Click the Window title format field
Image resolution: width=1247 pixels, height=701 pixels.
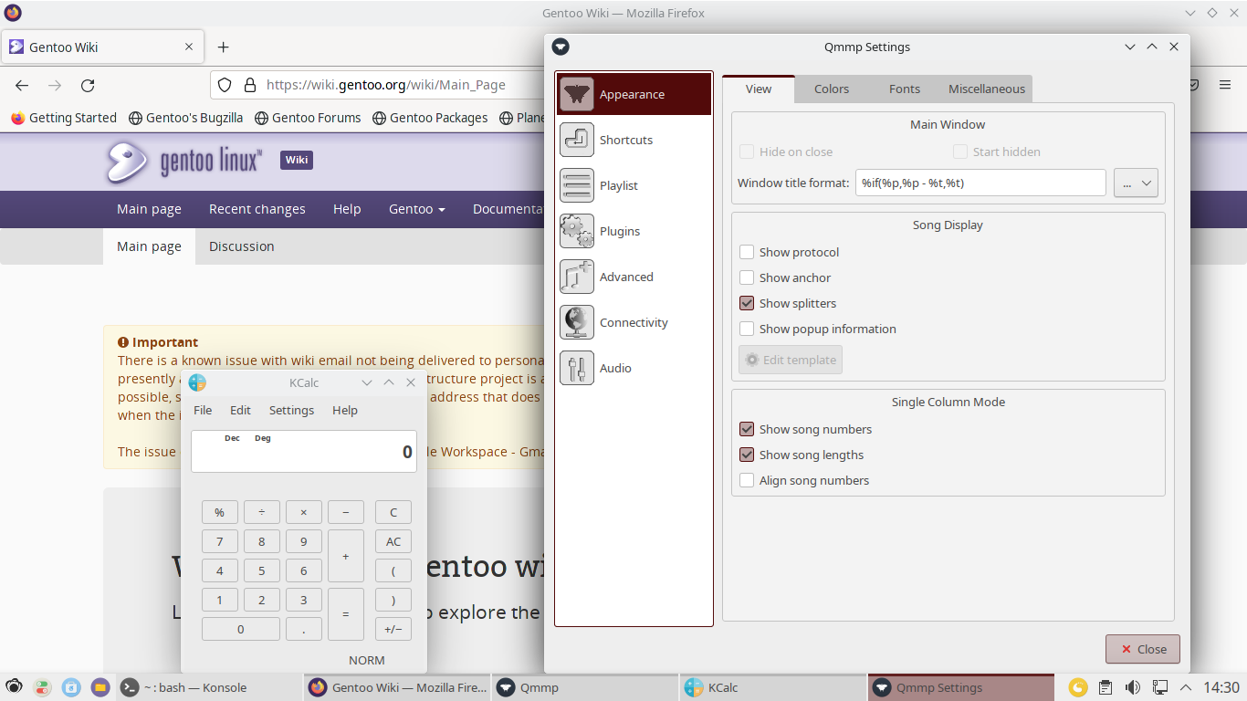click(980, 183)
